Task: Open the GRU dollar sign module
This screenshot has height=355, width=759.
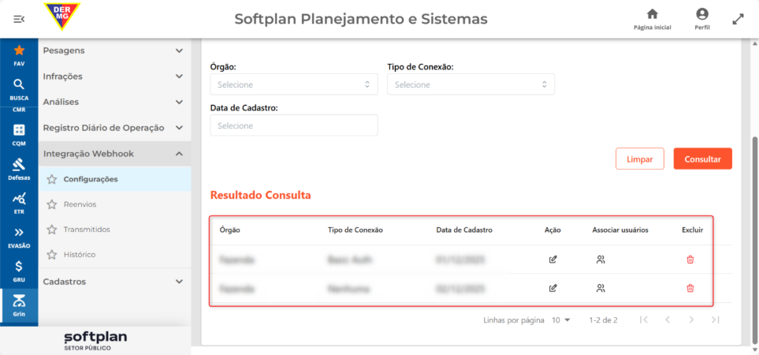Action: (x=19, y=271)
